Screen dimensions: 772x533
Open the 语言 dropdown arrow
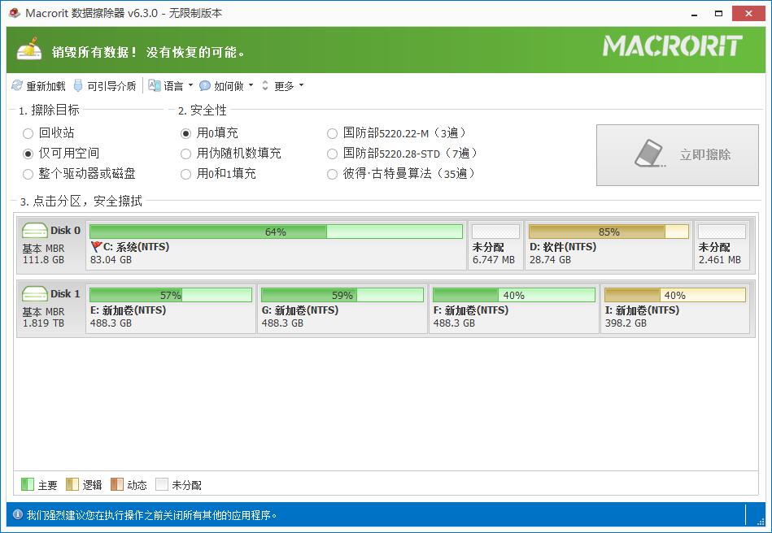coord(190,85)
